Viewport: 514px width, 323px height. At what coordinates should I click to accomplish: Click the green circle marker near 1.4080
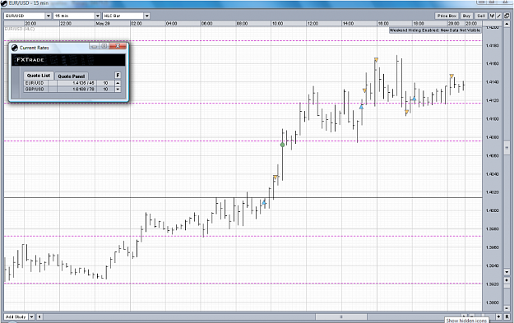283,145
